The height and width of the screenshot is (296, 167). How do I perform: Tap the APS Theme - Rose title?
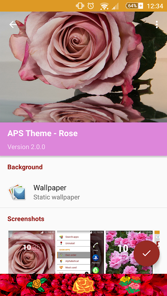point(43,133)
